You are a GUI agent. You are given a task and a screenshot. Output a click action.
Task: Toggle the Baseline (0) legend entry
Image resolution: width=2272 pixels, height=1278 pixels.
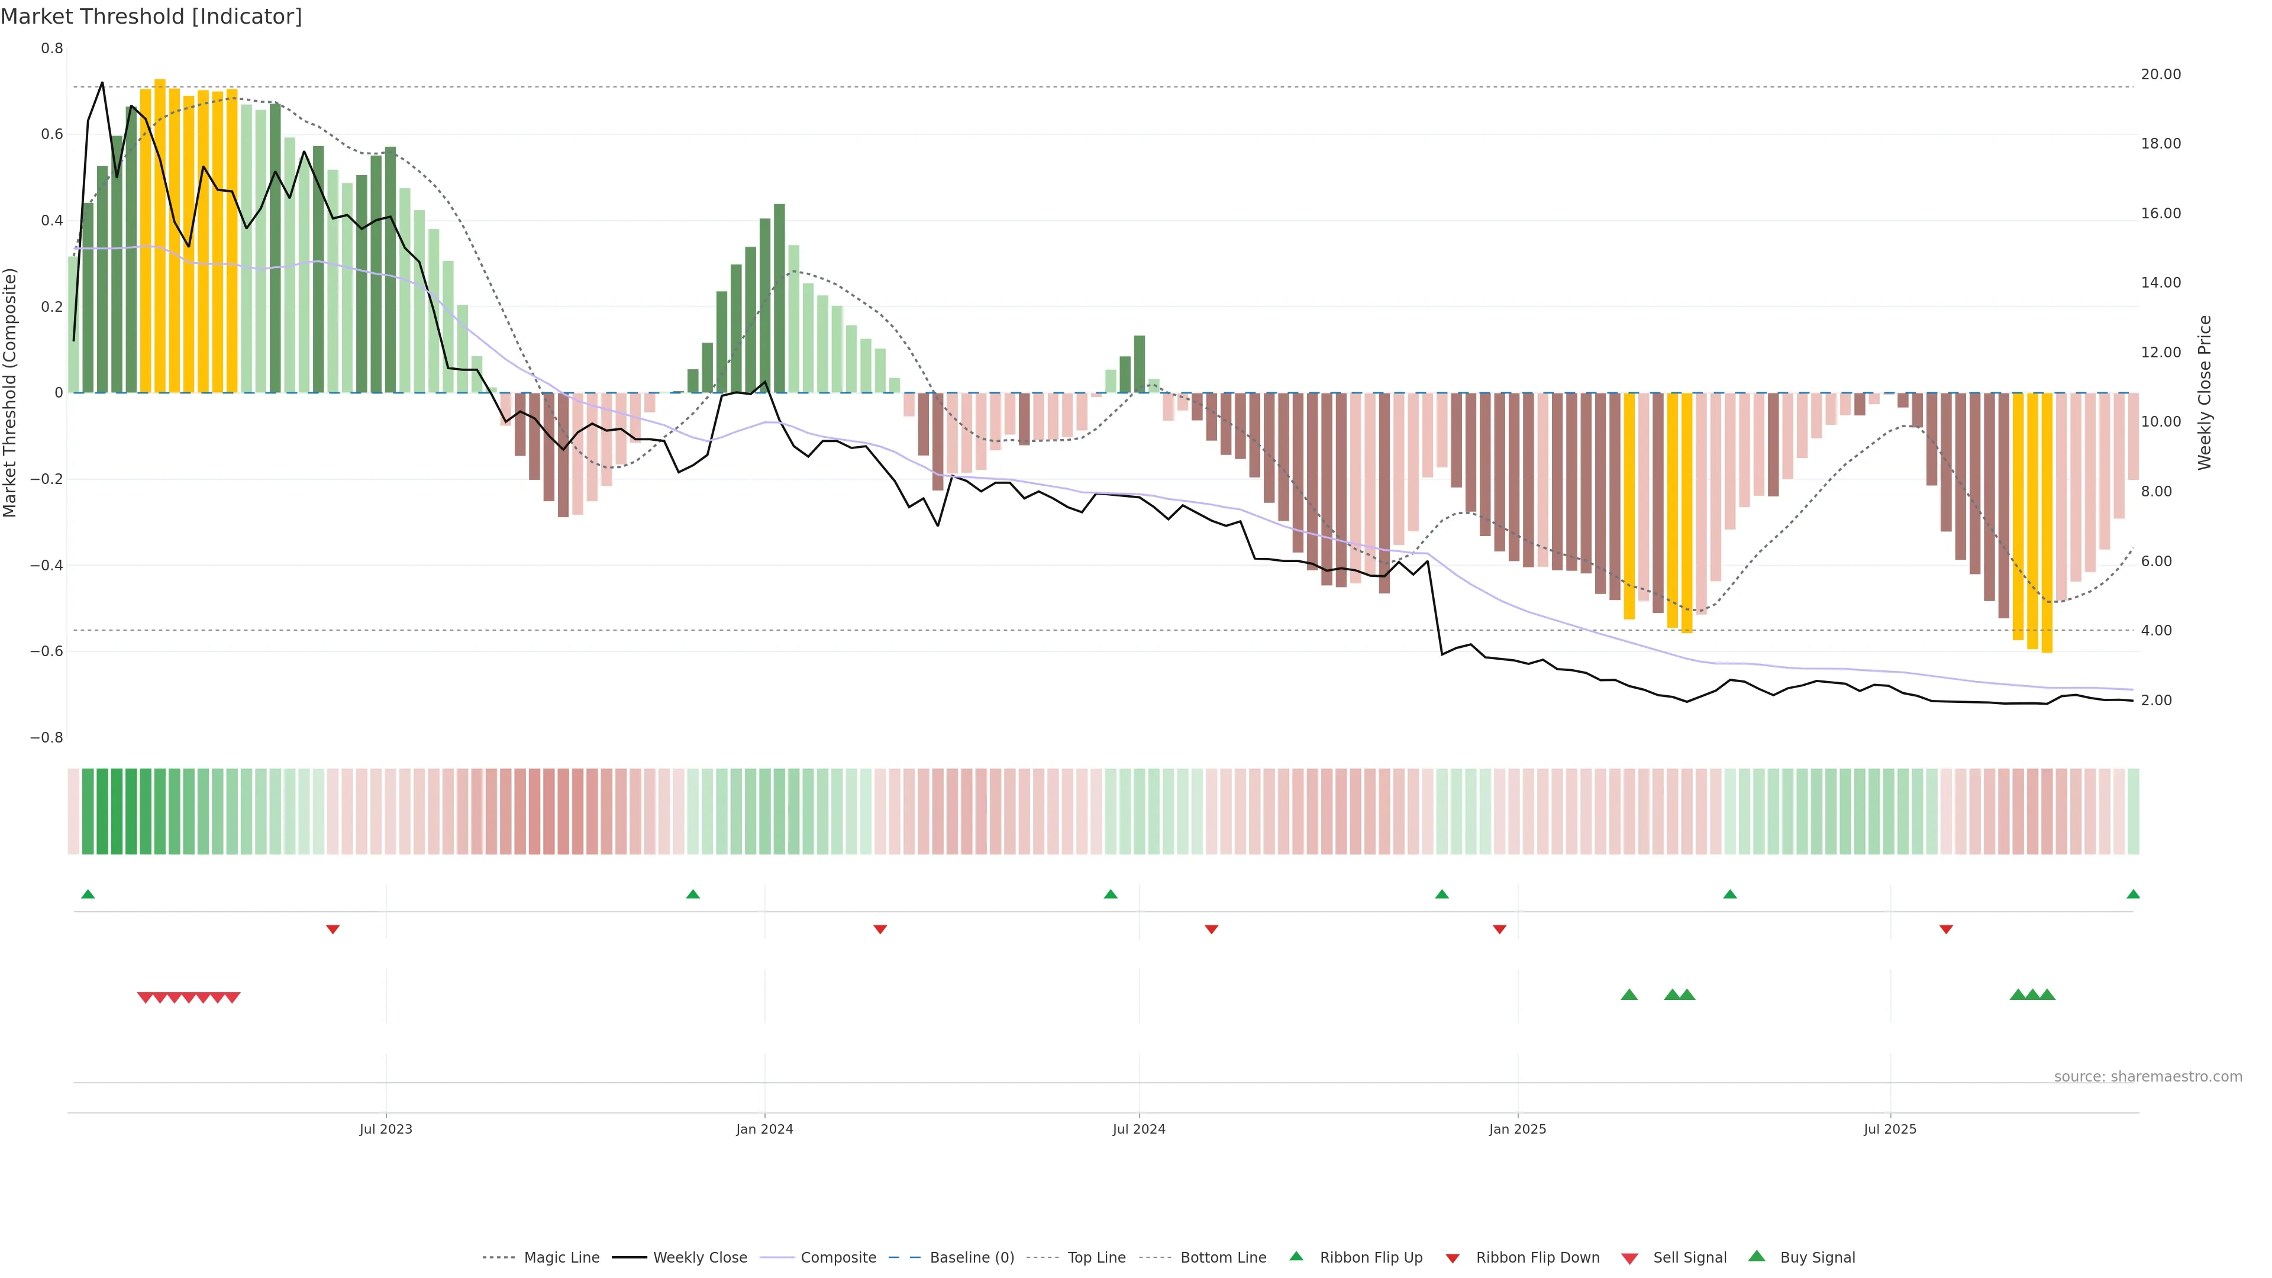click(971, 1258)
